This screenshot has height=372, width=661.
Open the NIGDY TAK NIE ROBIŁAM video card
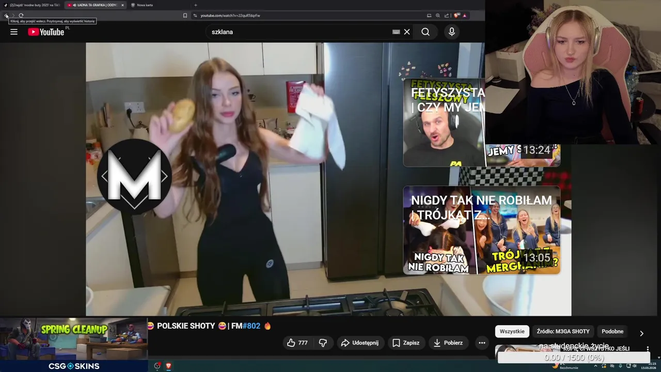tap(481, 230)
